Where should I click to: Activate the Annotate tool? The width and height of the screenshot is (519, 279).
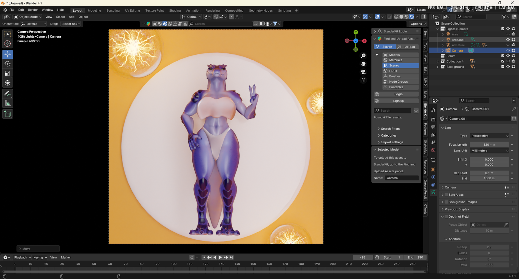(x=7, y=94)
